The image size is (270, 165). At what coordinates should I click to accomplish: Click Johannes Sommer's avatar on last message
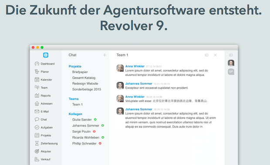click(x=120, y=111)
